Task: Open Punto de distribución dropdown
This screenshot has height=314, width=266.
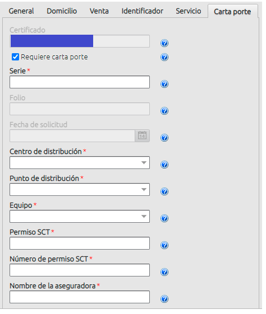Action: 80,189
